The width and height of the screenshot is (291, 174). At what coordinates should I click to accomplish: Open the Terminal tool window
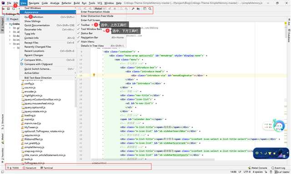point(47,168)
